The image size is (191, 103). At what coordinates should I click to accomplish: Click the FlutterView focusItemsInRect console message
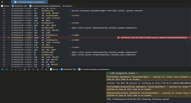coord(148,78)
